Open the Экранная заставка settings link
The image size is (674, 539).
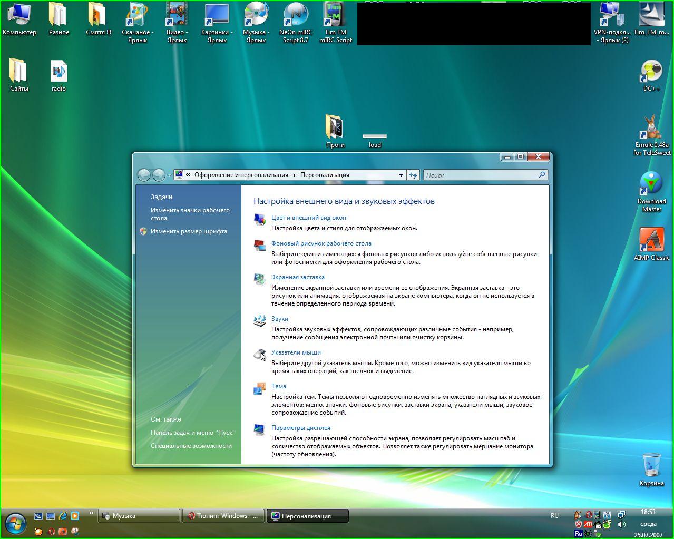click(298, 277)
